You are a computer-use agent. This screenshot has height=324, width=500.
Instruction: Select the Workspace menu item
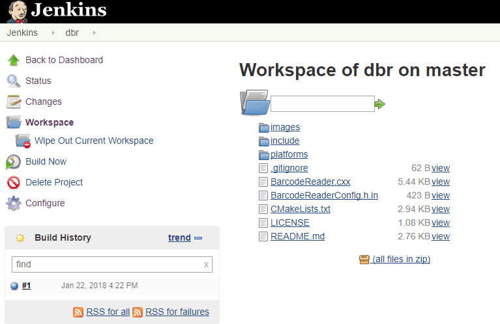pyautogui.click(x=50, y=122)
